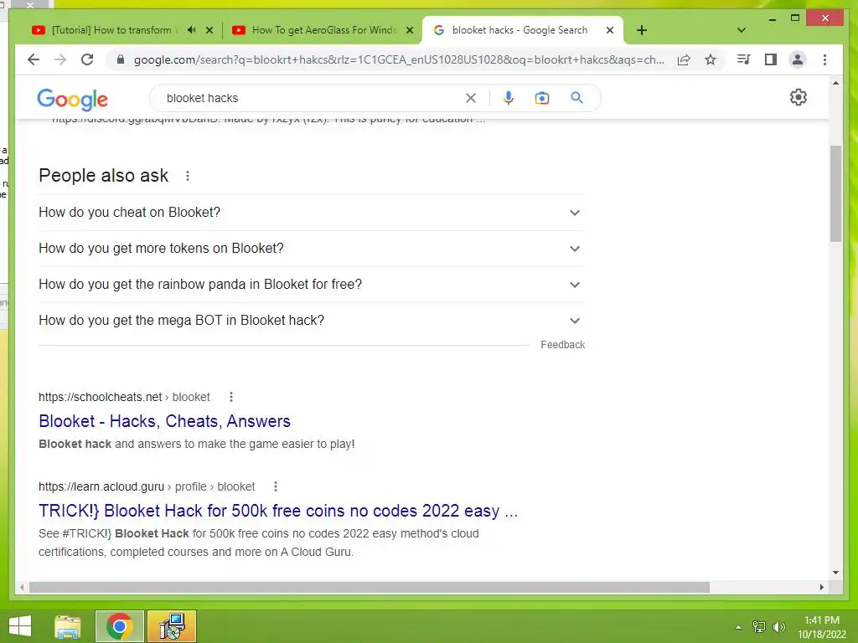Click the scroll right arrow
The image size is (858, 643).
(821, 587)
